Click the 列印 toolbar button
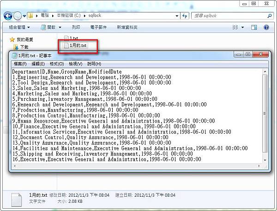This screenshot has height=211, width=277. click(76, 27)
